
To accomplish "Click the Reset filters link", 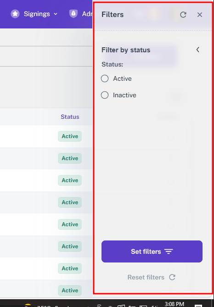I will (x=146, y=277).
